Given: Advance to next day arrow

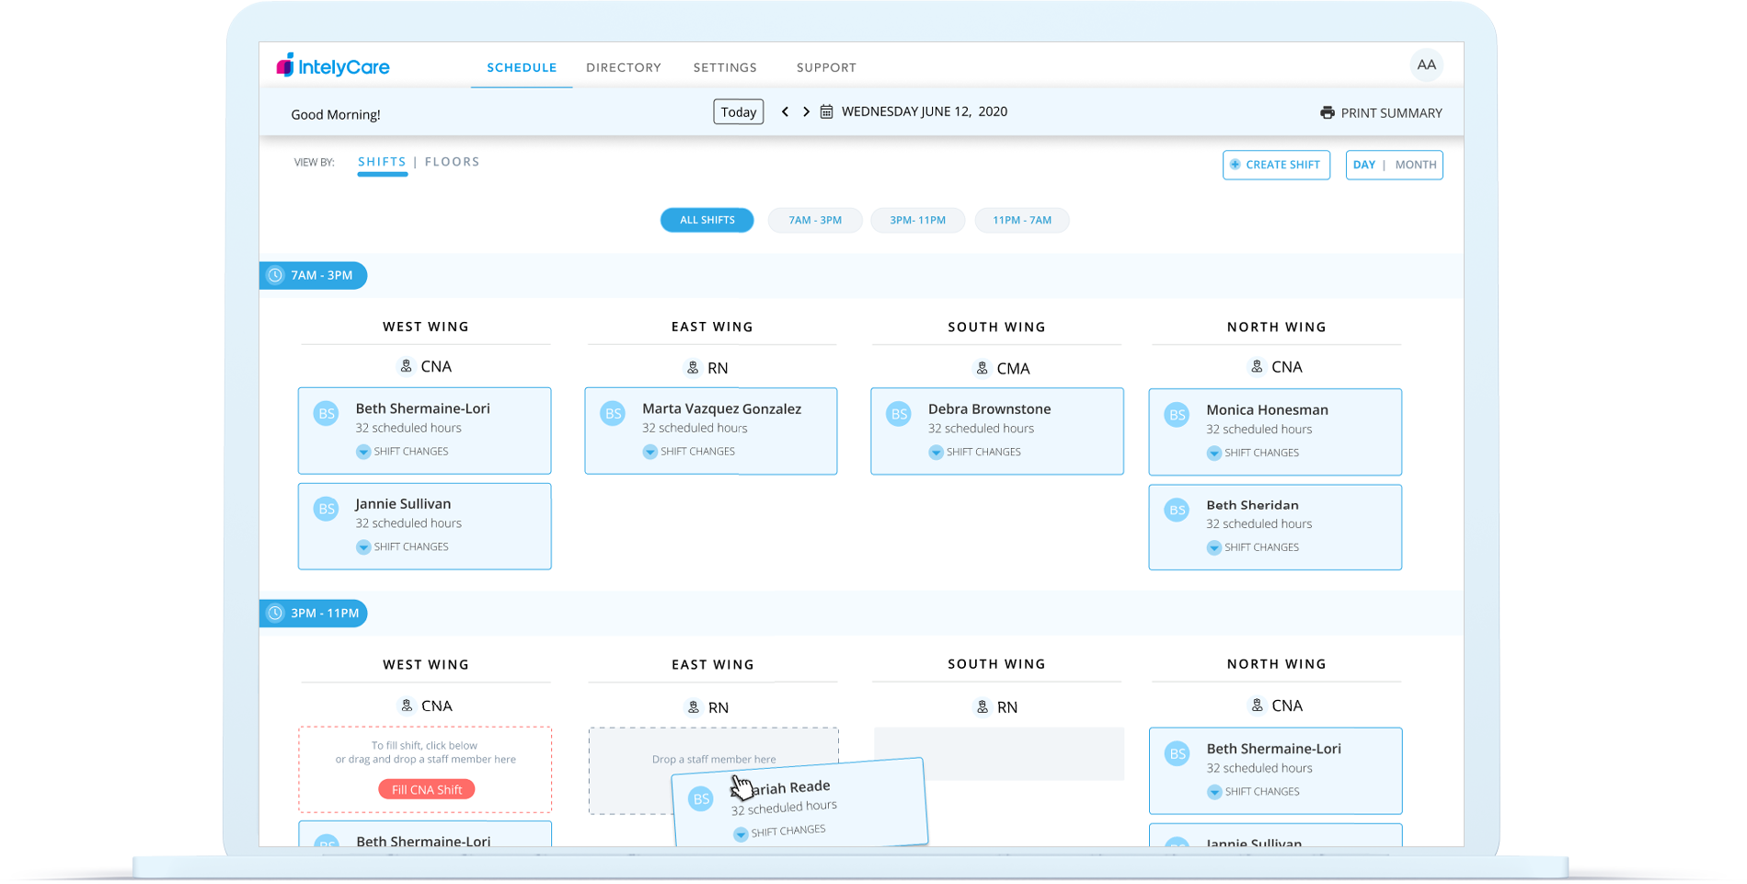Looking at the screenshot, I should (x=806, y=111).
